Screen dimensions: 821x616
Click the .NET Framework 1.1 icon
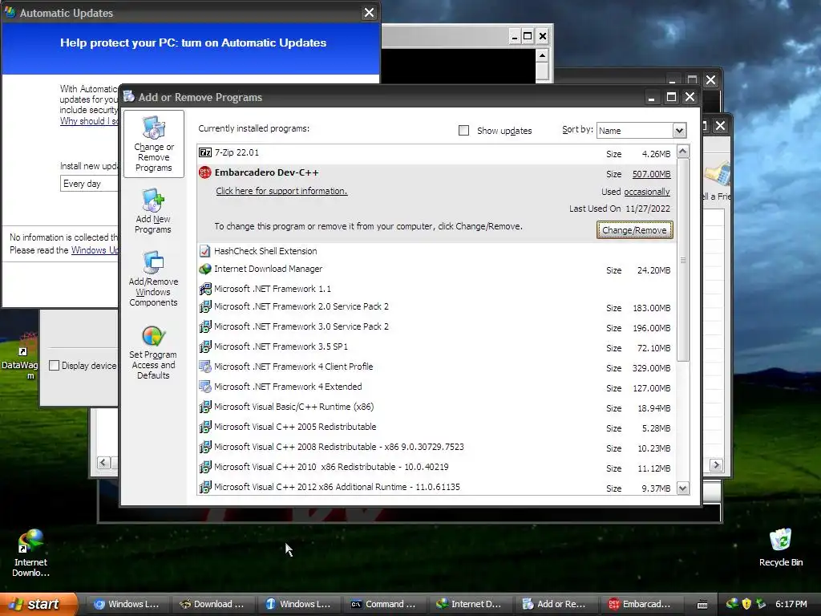205,289
